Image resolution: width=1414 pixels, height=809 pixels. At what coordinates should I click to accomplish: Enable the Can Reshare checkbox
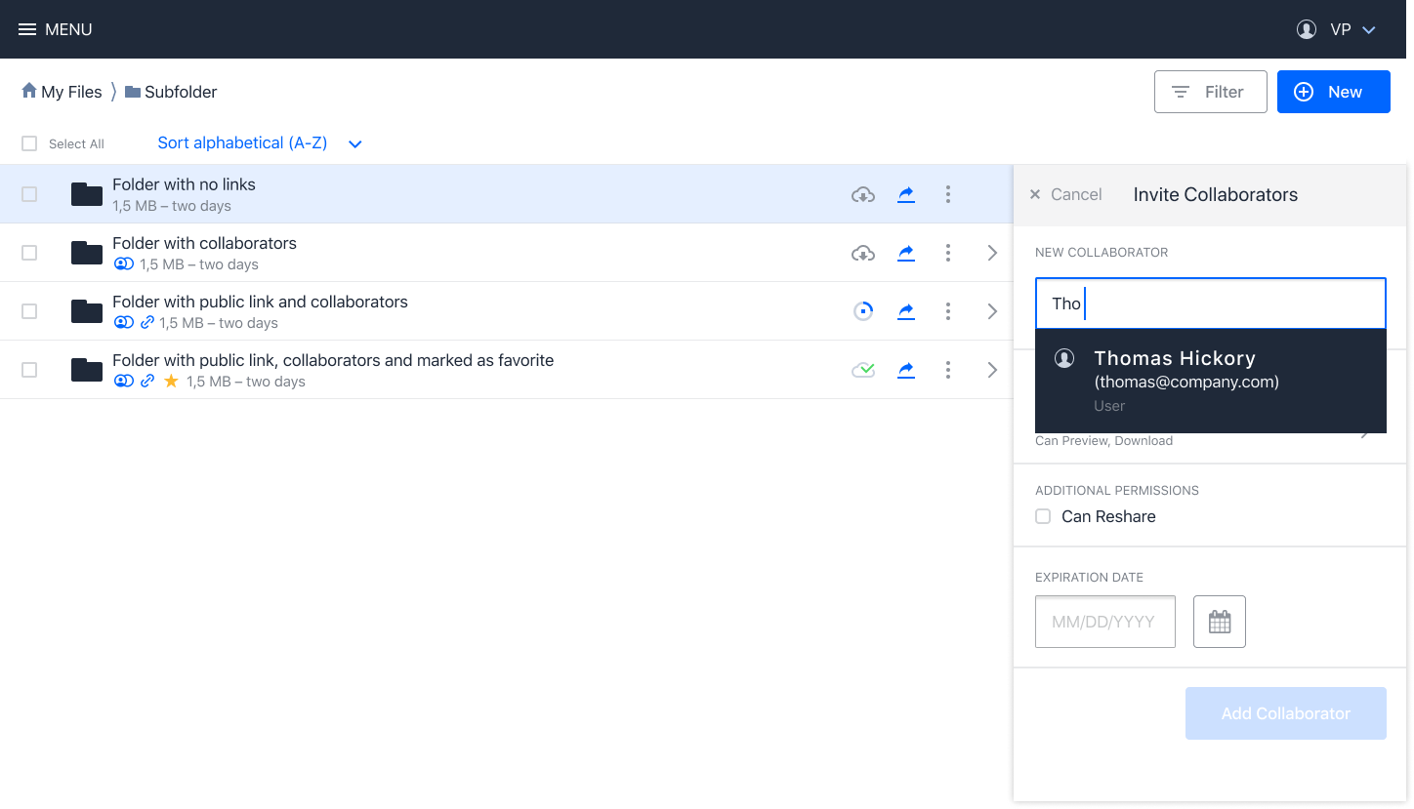(x=1043, y=516)
